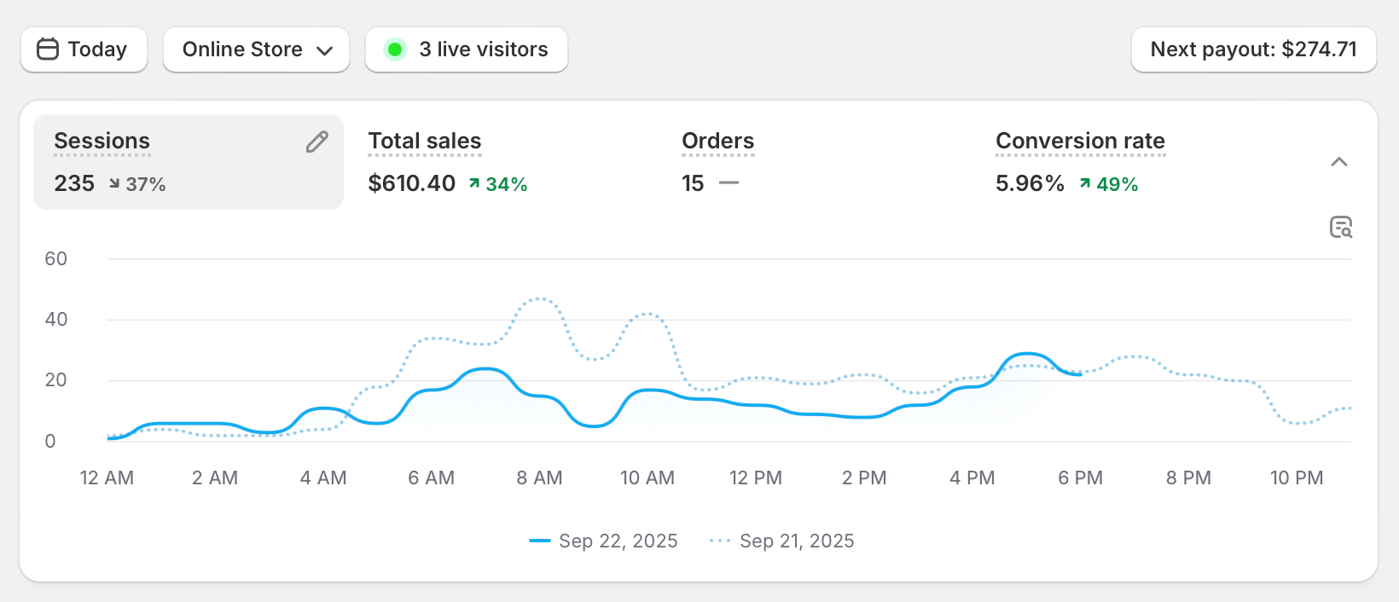Click the Next payout: $274.71 button

[1253, 49]
